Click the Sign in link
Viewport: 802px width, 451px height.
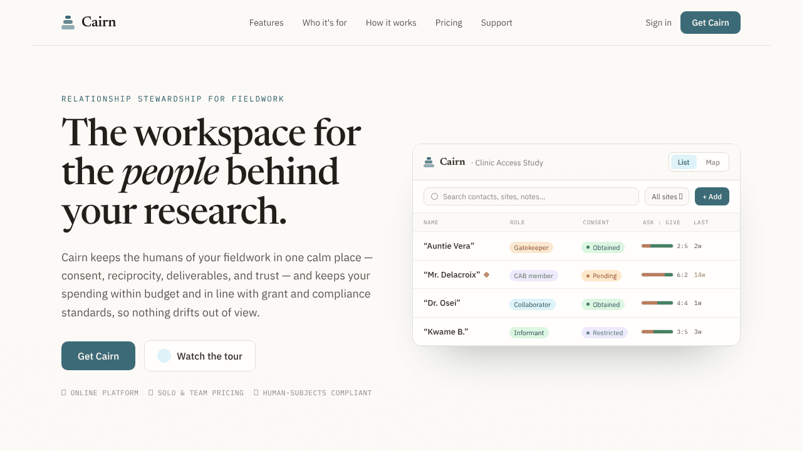click(659, 23)
